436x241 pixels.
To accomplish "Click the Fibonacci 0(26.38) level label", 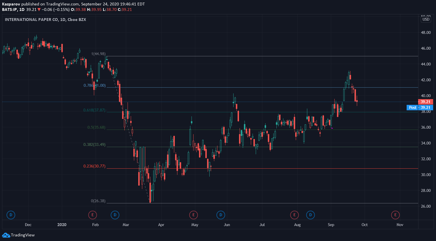I will (98, 201).
